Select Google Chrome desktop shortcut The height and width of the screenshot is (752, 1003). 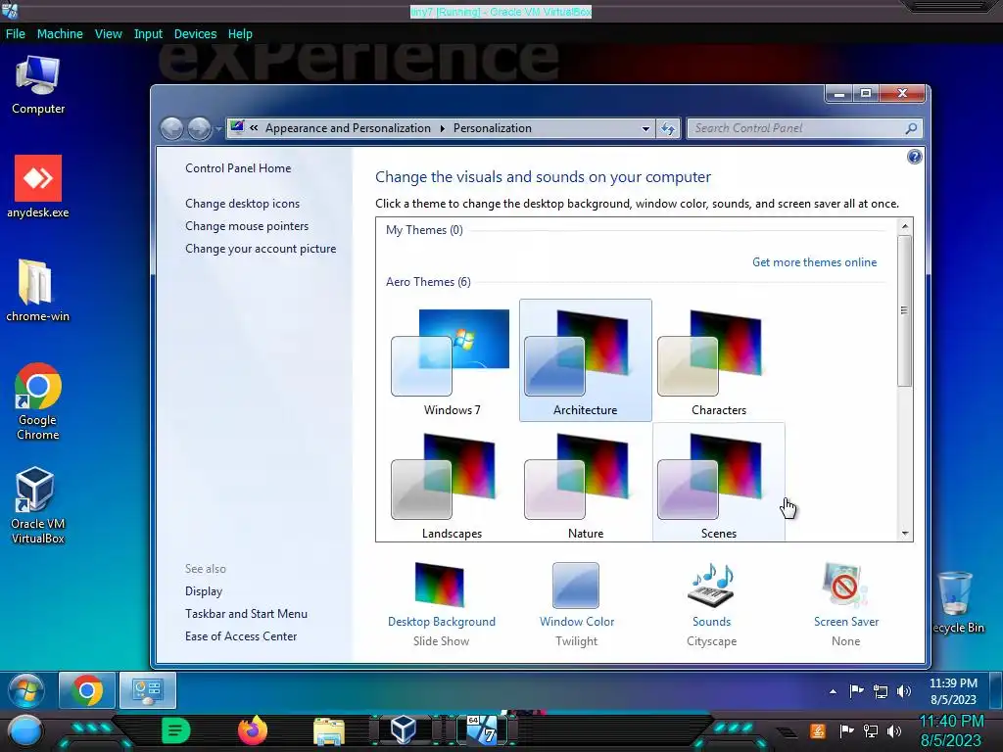(38, 400)
